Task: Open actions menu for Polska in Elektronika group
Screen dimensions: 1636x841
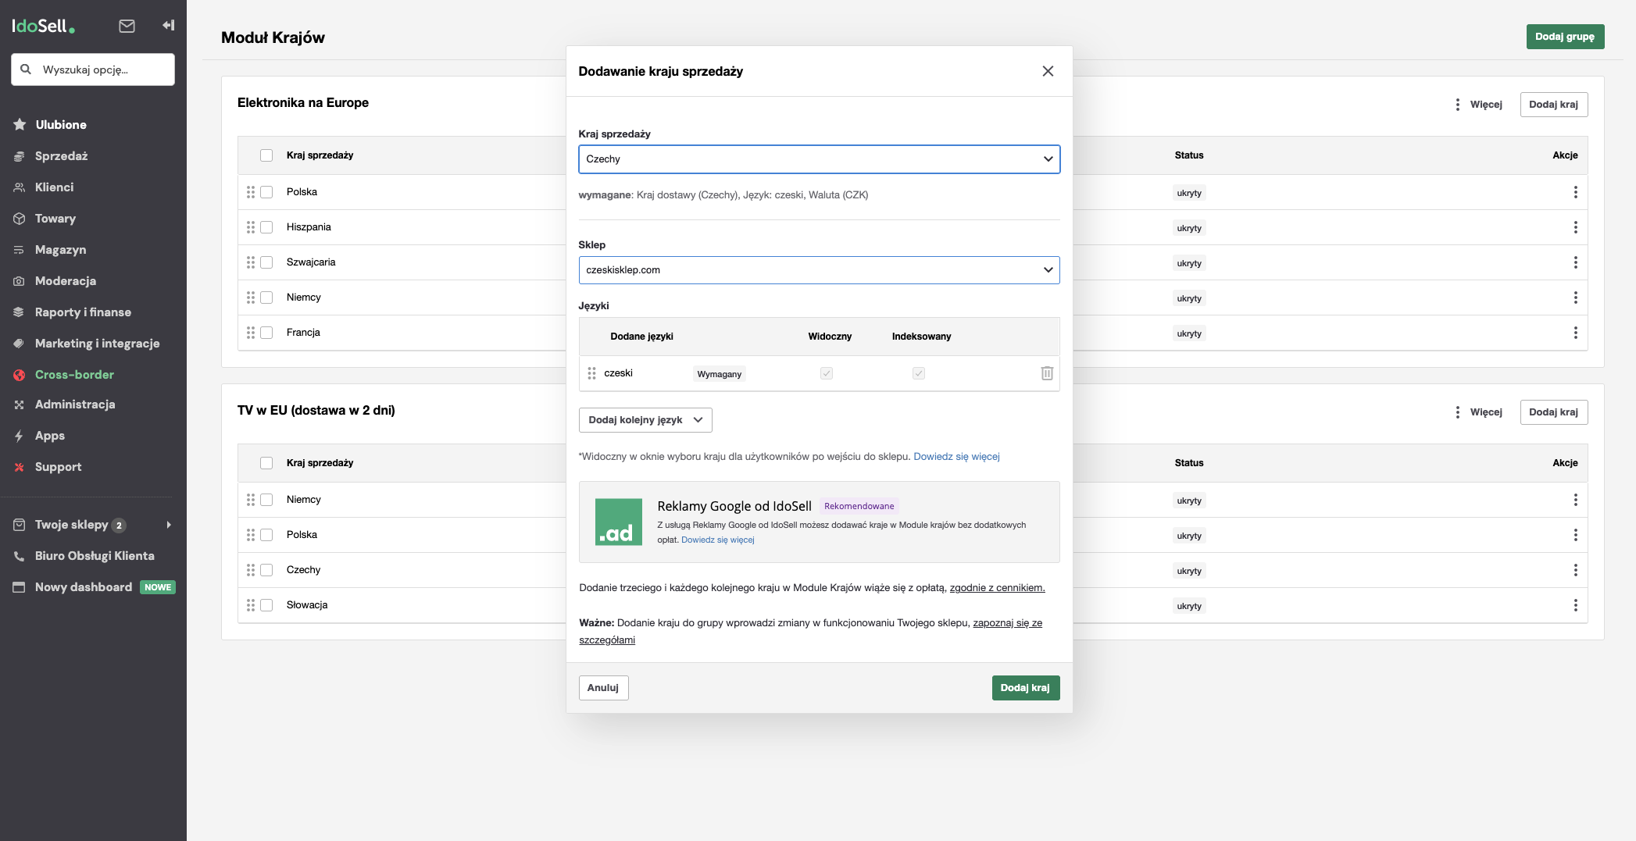Action: [x=1575, y=192]
